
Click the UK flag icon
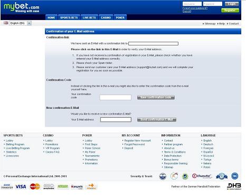pyautogui.click(x=6, y=23)
